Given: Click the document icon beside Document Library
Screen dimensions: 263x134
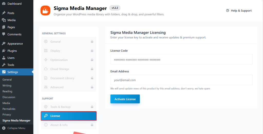Looking at the screenshot, I should [46, 78].
